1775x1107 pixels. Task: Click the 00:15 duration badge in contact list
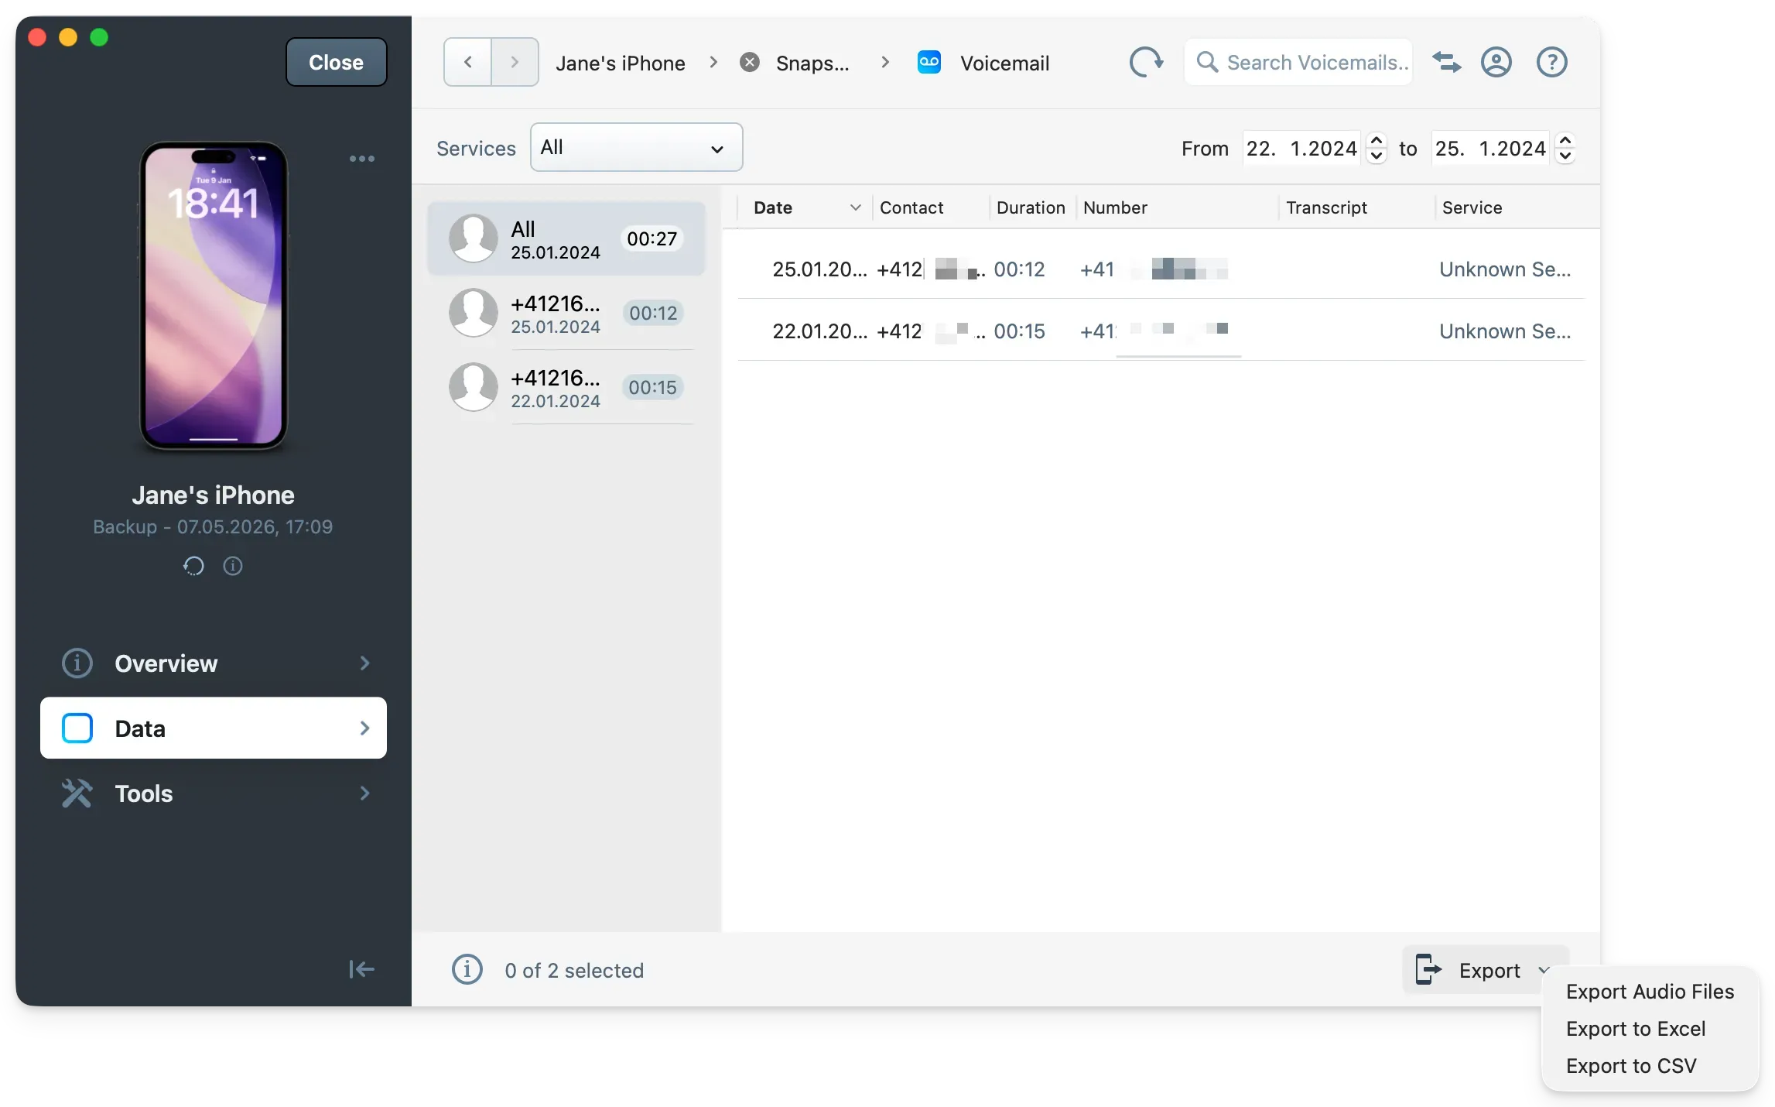point(653,388)
